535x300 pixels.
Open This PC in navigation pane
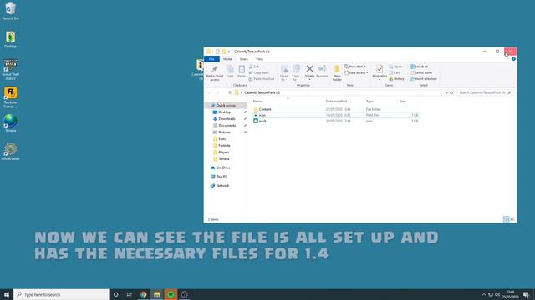(222, 177)
